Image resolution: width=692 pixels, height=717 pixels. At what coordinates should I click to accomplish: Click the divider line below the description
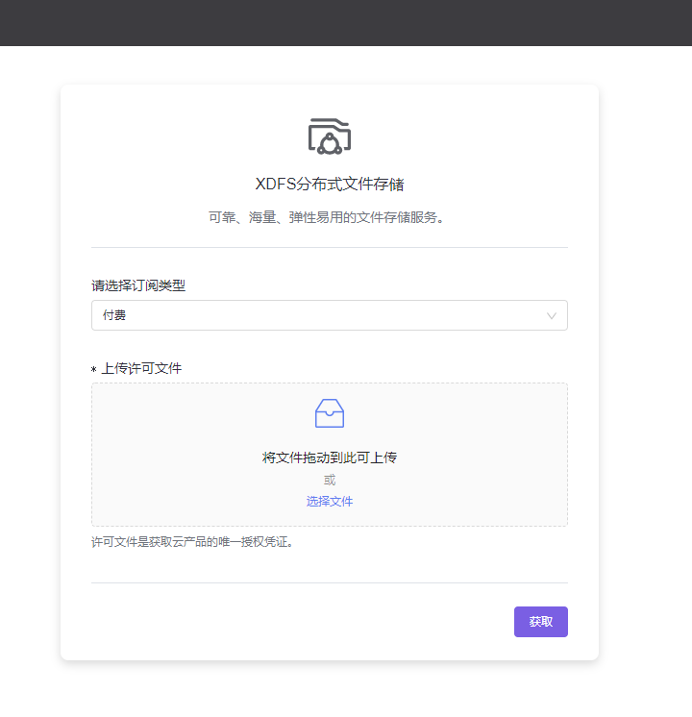[x=329, y=247]
